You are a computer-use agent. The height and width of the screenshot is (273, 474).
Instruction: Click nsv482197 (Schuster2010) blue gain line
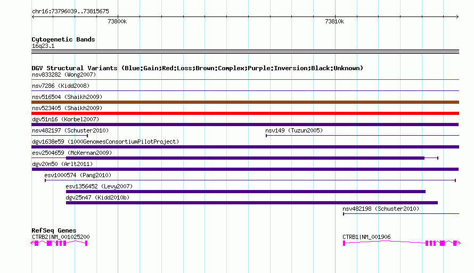[60, 136]
